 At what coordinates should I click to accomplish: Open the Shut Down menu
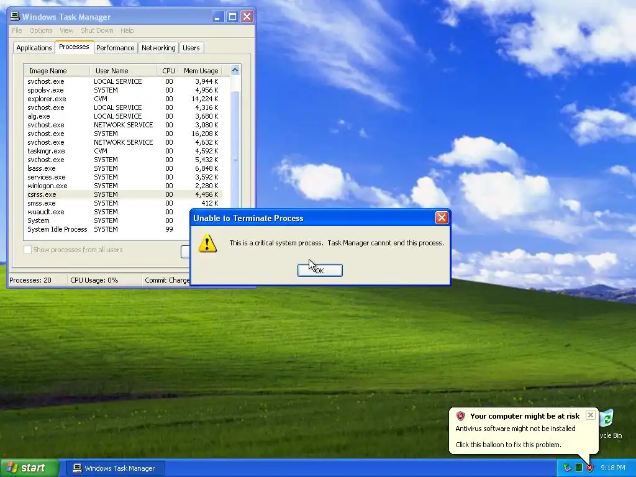pyautogui.click(x=97, y=30)
